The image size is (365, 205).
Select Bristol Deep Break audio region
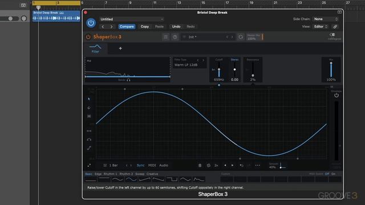56,17
